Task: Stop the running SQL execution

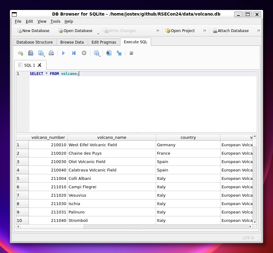Action: [x=84, y=53]
